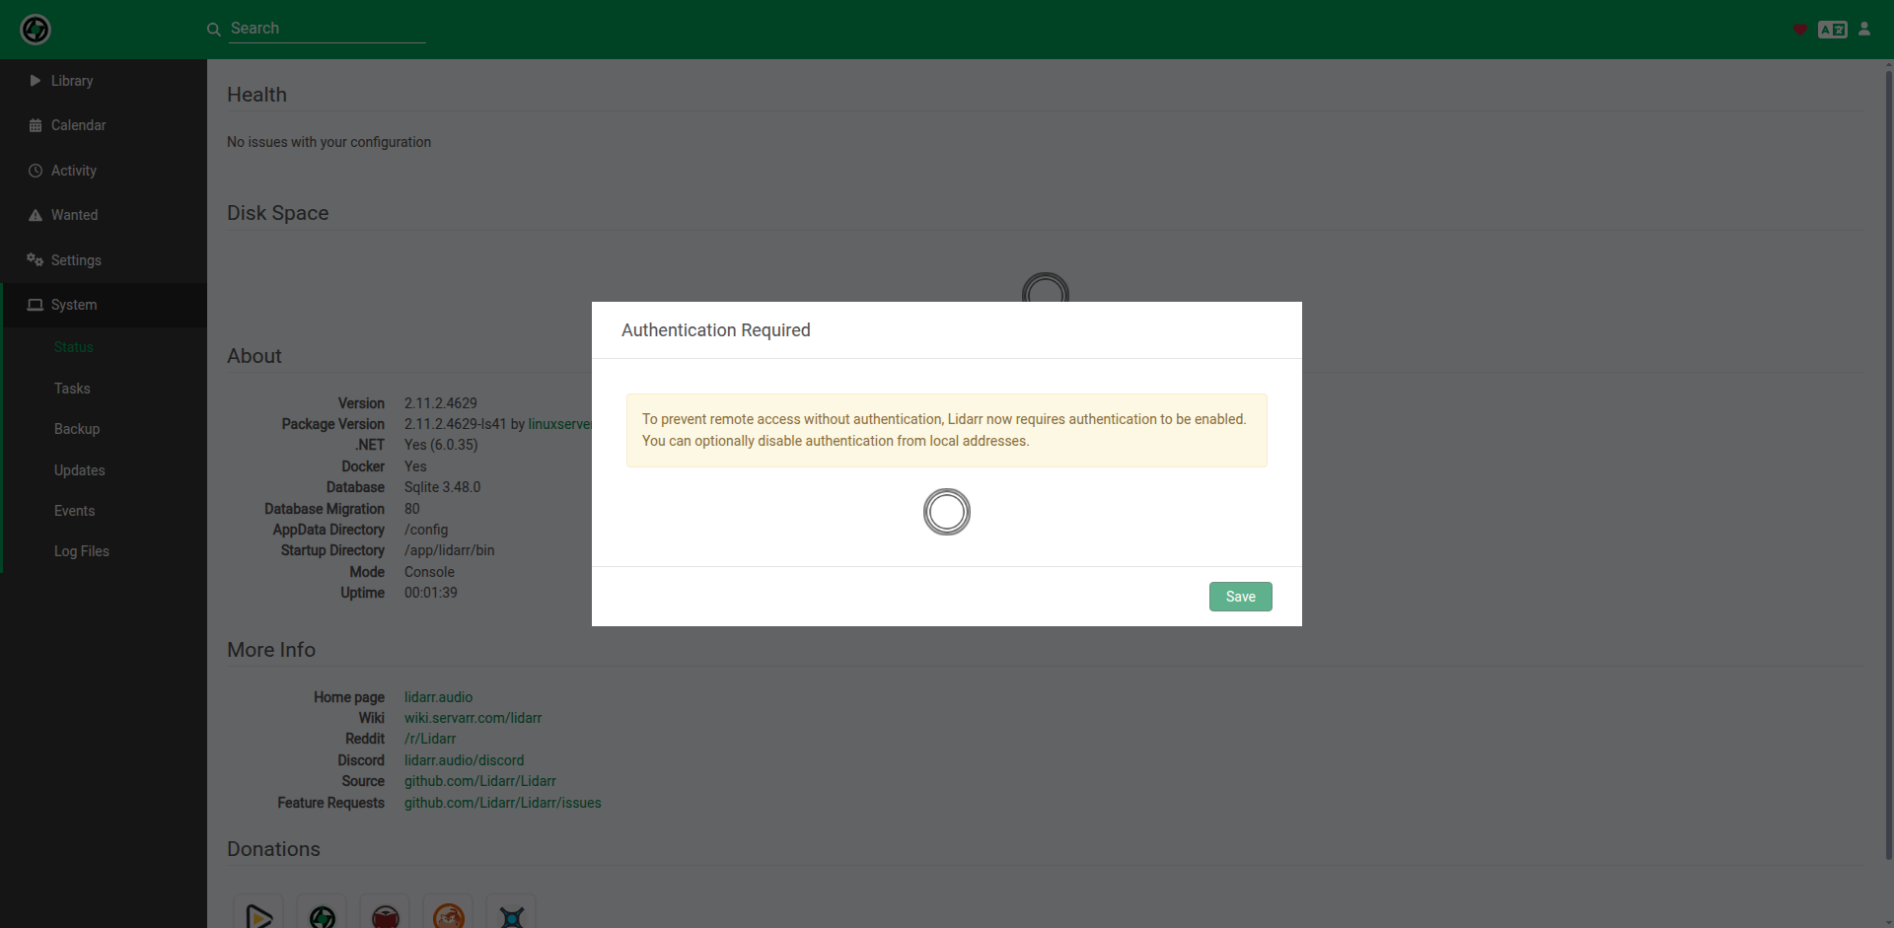The width and height of the screenshot is (1894, 928).
Task: Click the Database Migration value 80
Action: 411,509
